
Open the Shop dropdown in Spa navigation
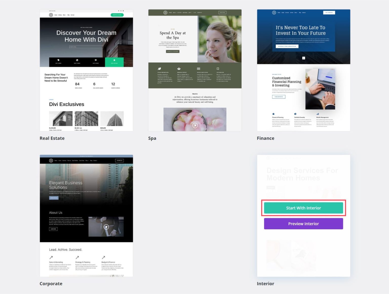pyautogui.click(x=190, y=12)
